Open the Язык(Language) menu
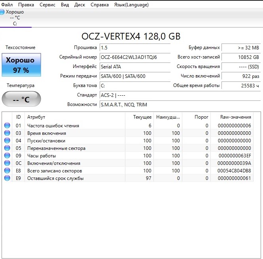This screenshot has width=263, height=259. [x=131, y=5]
